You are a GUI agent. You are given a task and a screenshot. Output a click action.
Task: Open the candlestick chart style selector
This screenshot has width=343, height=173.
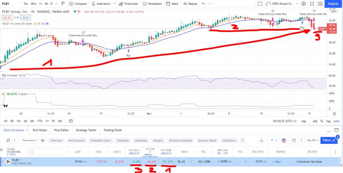63,4
